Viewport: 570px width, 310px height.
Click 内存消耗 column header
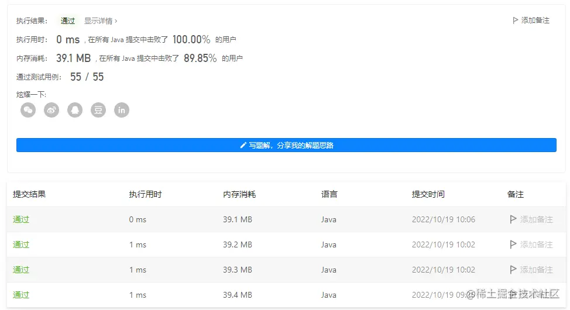click(239, 194)
